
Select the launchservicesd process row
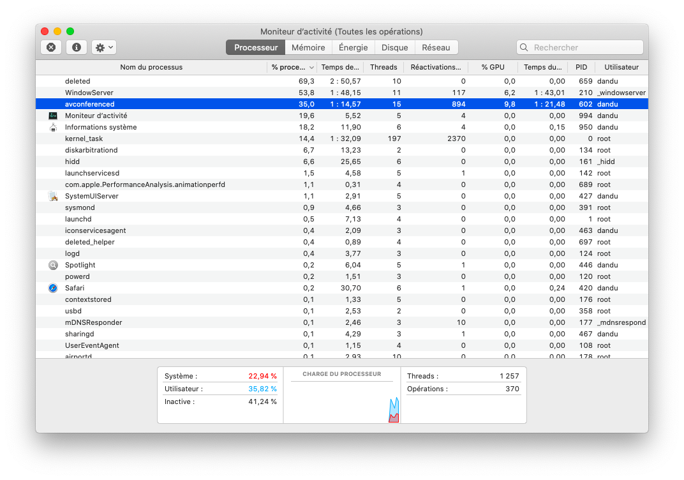(x=342, y=173)
